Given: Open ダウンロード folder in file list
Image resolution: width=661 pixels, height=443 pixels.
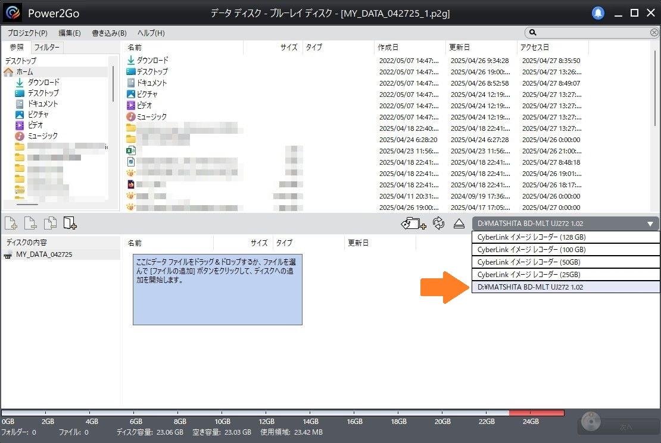Looking at the screenshot, I should pos(152,60).
